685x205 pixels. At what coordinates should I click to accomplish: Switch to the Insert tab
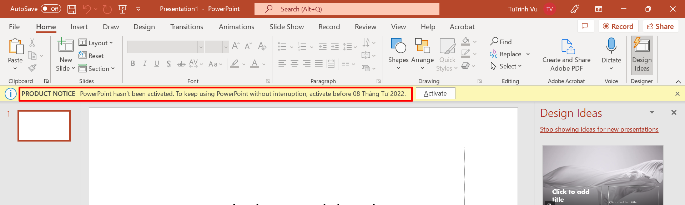pos(79,27)
